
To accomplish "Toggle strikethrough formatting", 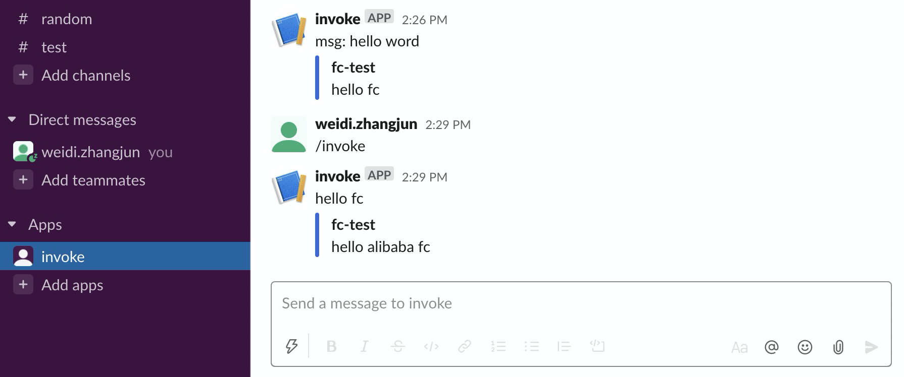I will (397, 346).
